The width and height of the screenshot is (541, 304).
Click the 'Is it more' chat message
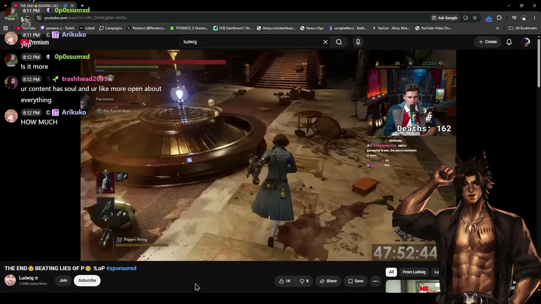(34, 67)
